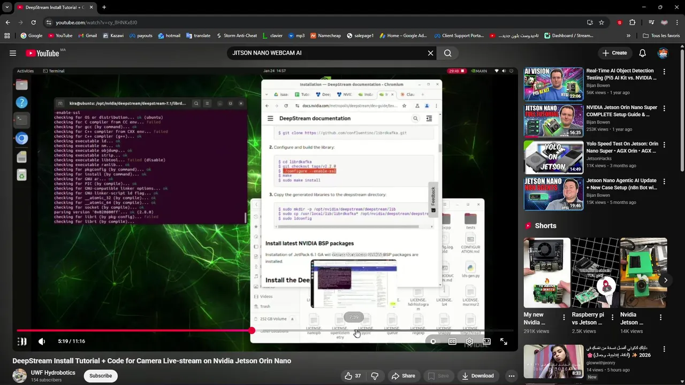Open the Create button
The height and width of the screenshot is (385, 685).
coord(614,53)
